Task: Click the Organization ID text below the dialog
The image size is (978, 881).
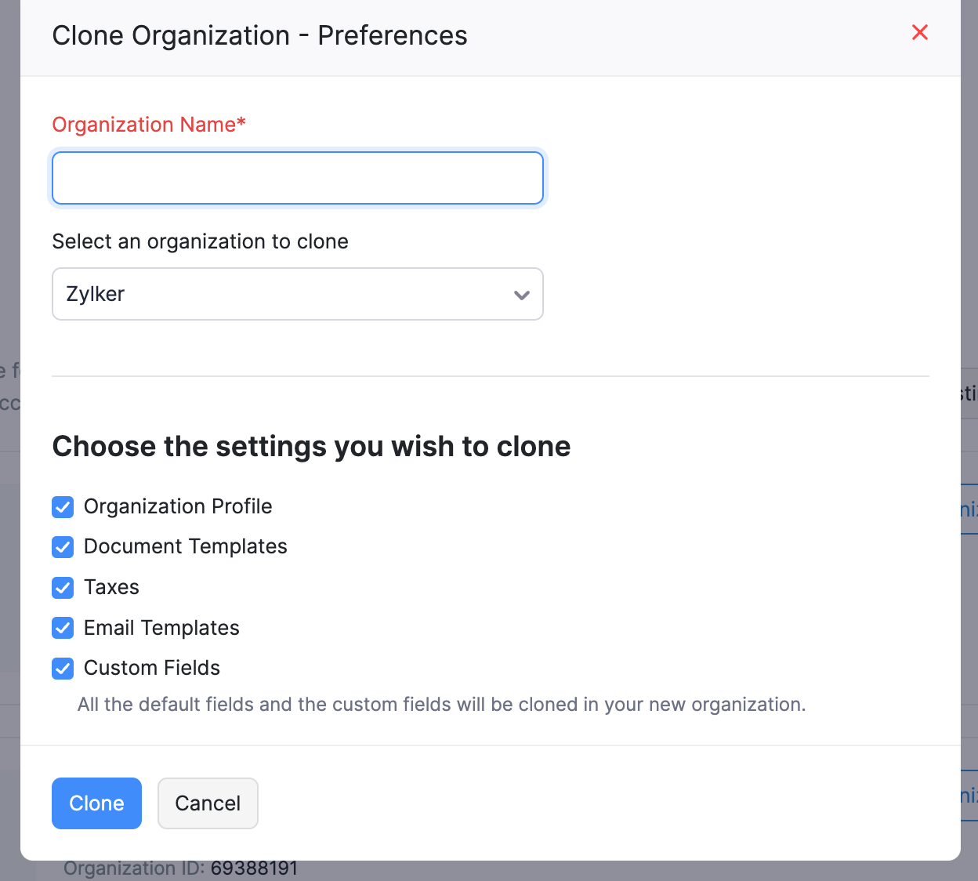Action: click(180, 868)
